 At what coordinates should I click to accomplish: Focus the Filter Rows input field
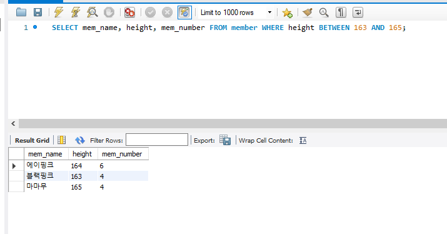[x=157, y=140]
